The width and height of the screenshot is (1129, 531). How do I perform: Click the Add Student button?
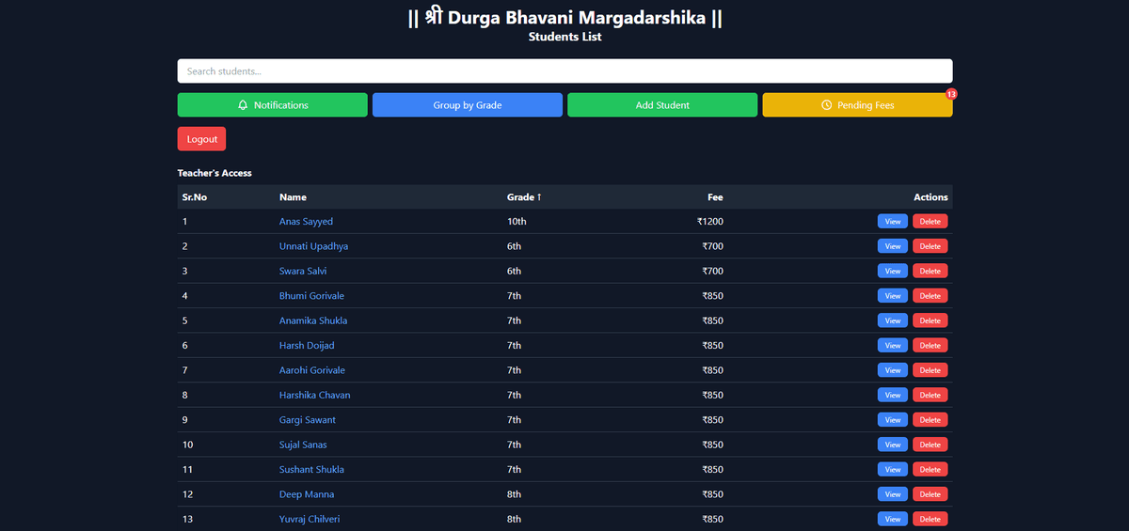point(661,105)
